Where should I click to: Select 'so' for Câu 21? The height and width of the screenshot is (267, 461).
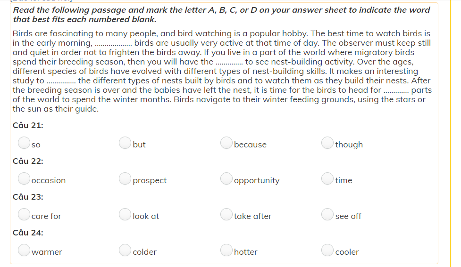click(24, 143)
